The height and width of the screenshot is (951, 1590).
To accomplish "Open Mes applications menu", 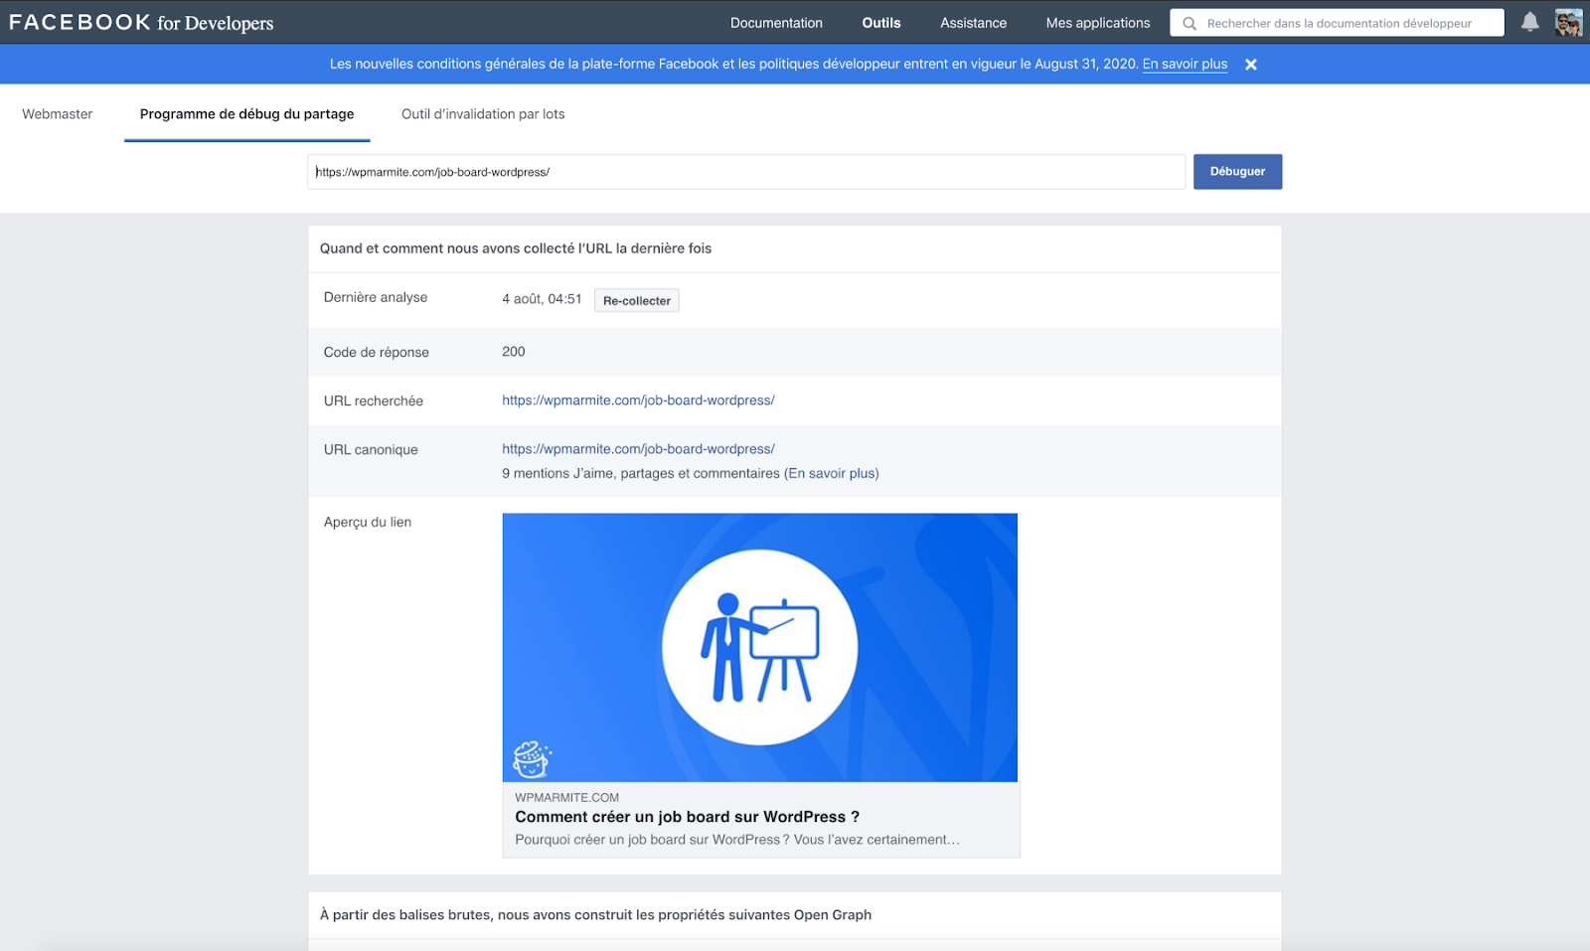I will coord(1097,23).
